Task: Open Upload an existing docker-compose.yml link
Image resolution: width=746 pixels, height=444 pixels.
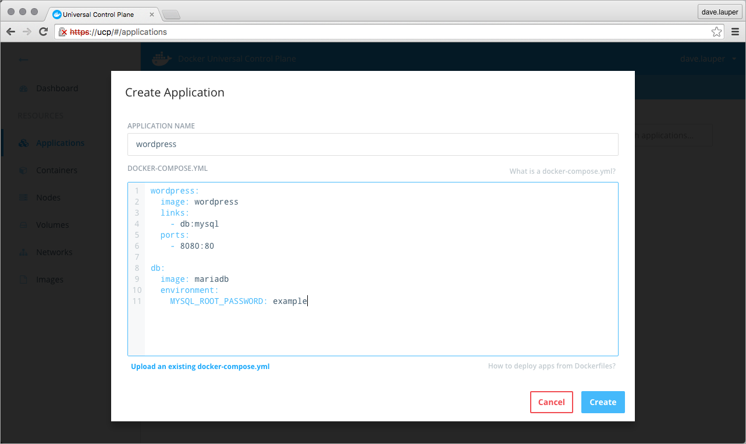Action: [200, 367]
